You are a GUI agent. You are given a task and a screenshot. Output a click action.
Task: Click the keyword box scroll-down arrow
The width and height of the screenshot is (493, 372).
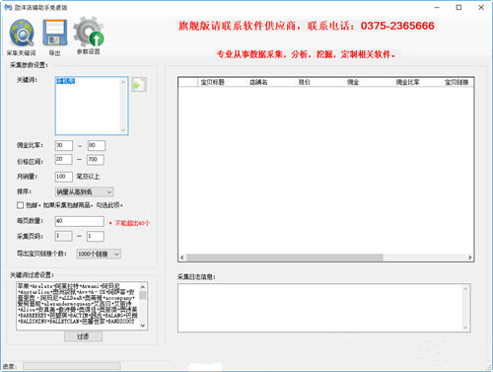coord(123,130)
